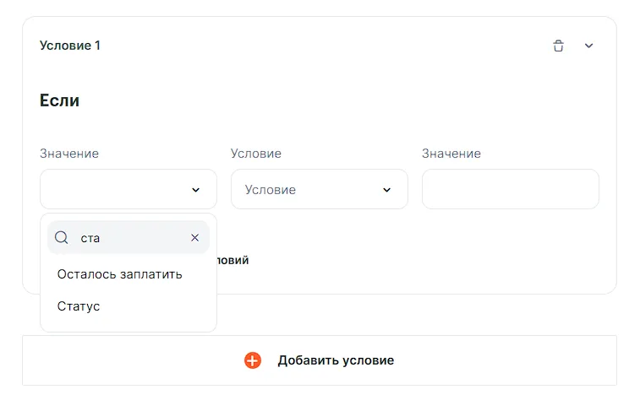
Task: Open the Условие dropdown with placeholder text
Action: pos(309,190)
